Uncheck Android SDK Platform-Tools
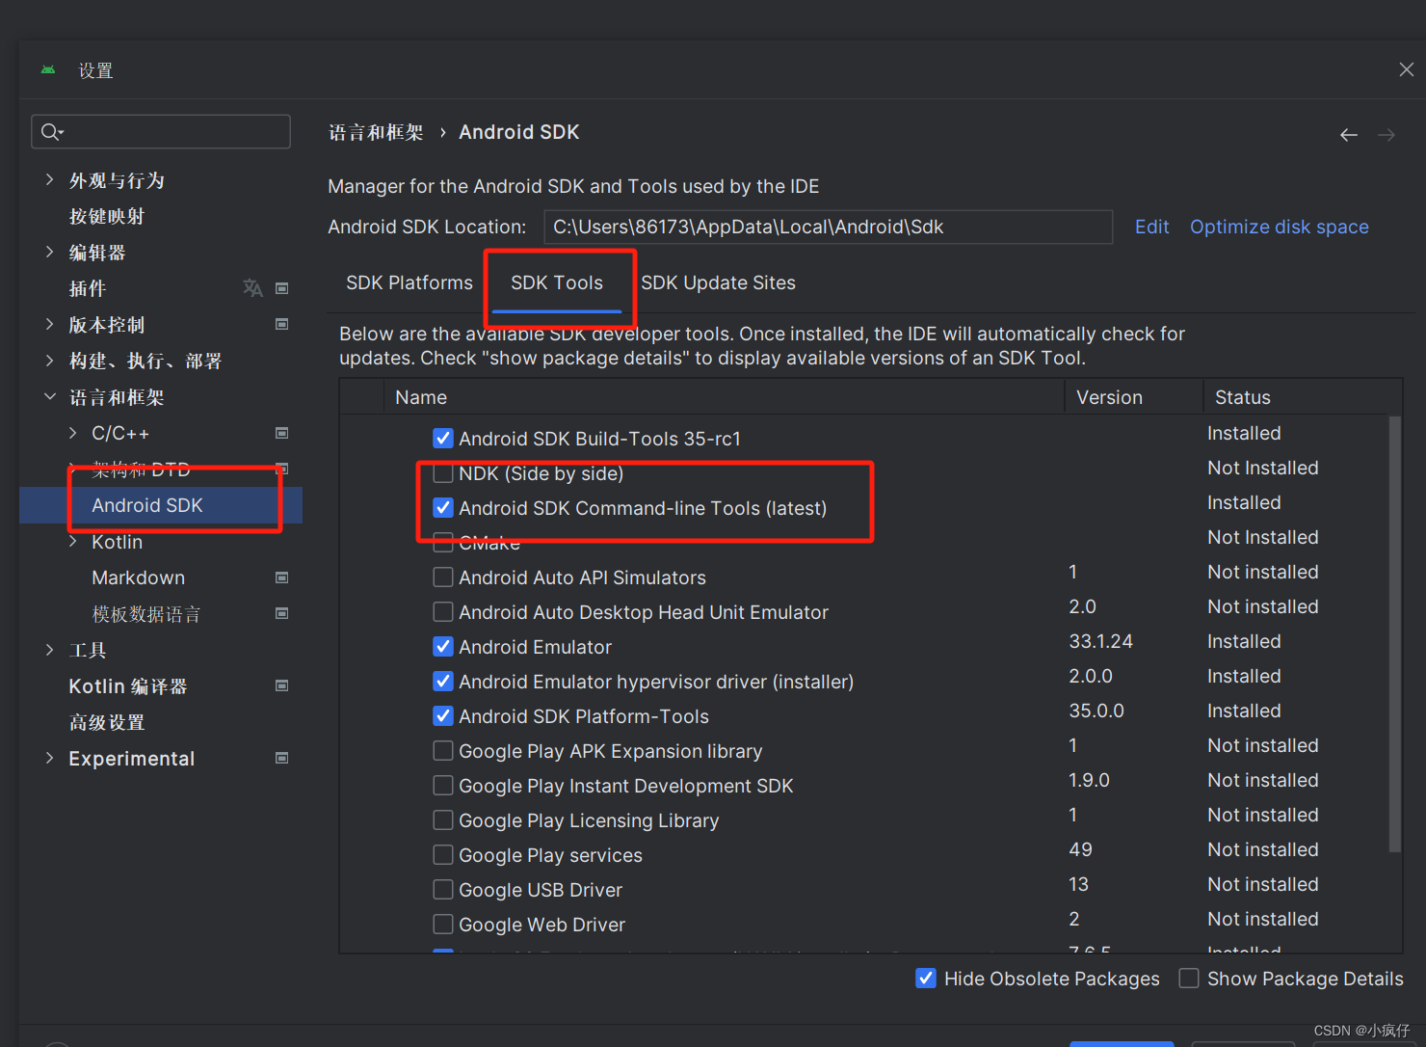1426x1047 pixels. [443, 716]
